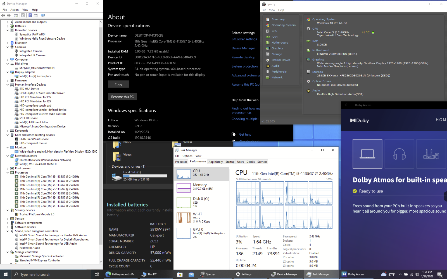The width and height of the screenshot is (447, 279).
Task: Click the Copy button under Device specifications
Action: pyautogui.click(x=118, y=84)
